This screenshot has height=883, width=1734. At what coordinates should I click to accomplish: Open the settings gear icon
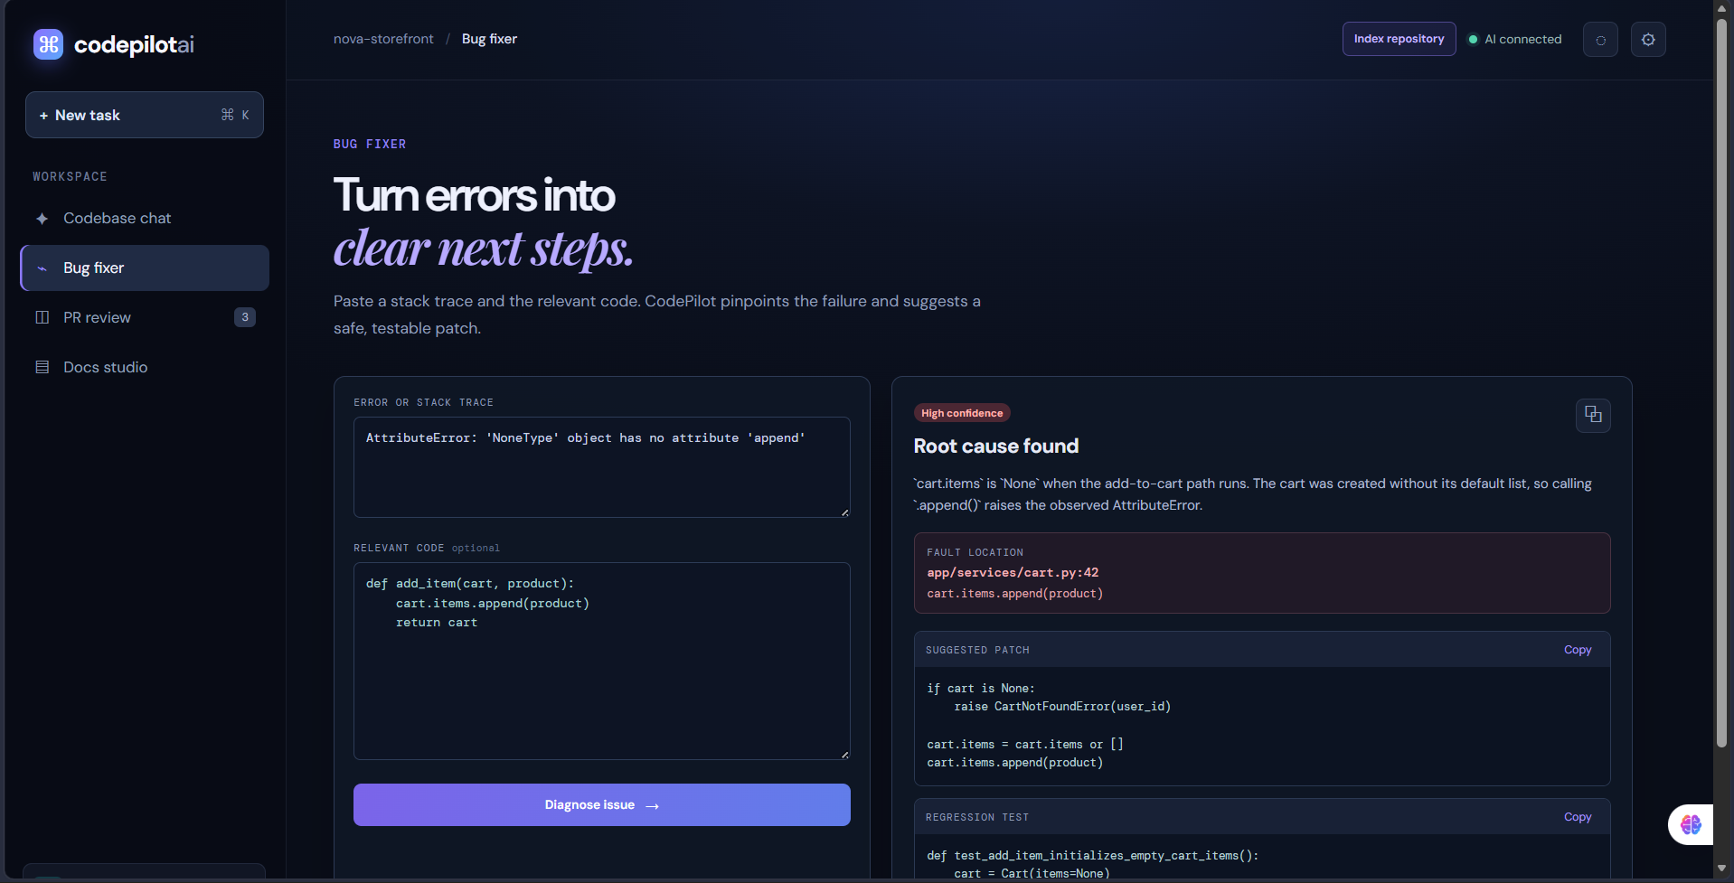[x=1648, y=40]
